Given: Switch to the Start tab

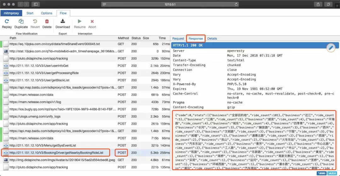Looking at the screenshot, I should [30, 13].
